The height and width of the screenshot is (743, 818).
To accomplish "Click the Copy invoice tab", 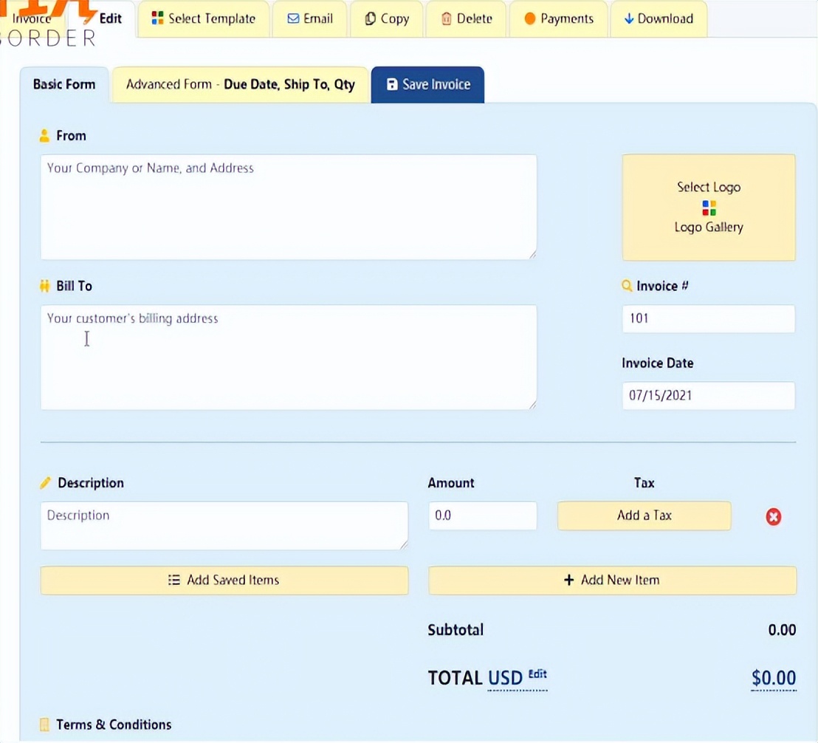I will tap(387, 18).
